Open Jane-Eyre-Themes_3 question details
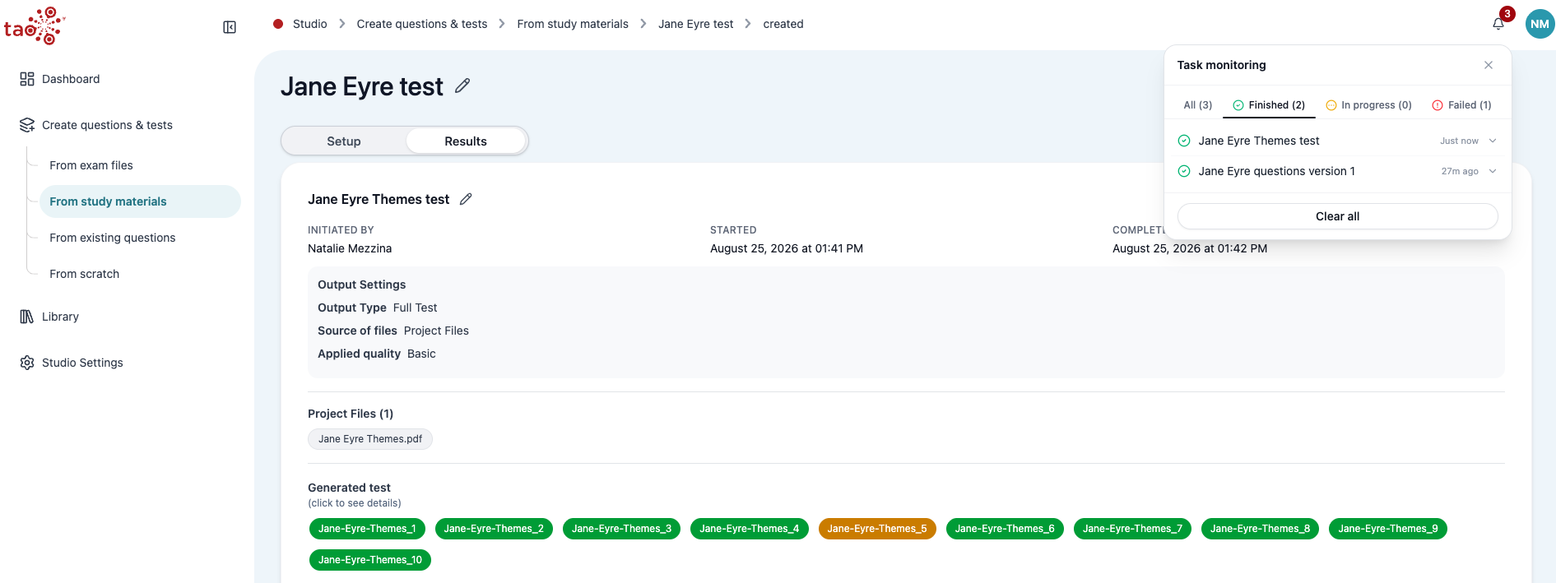 [x=622, y=529]
